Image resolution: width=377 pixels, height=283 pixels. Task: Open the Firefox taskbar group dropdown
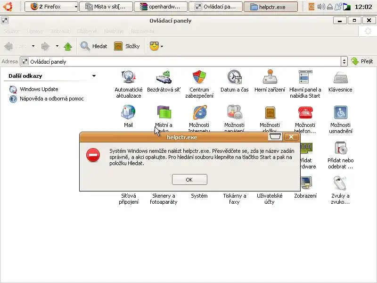pos(76,7)
